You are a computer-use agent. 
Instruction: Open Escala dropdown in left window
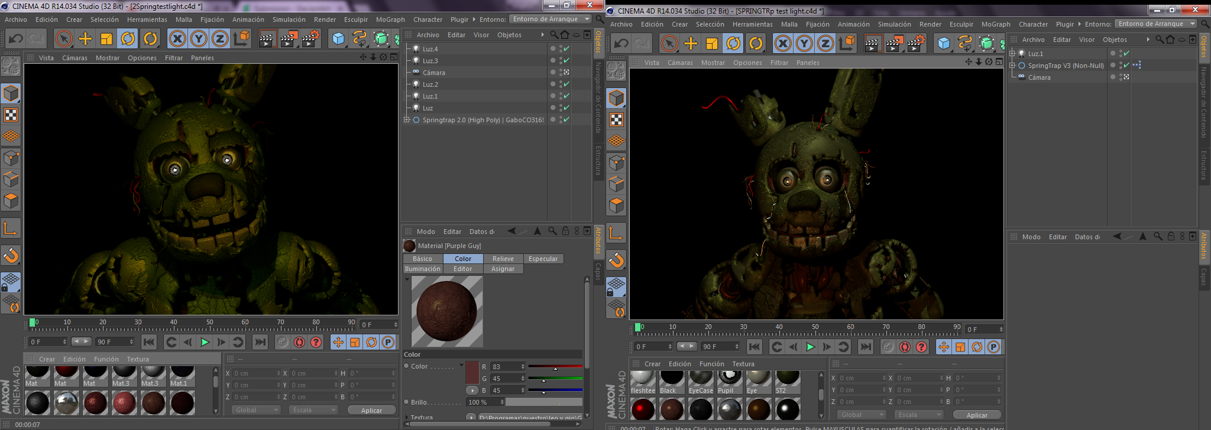coord(313,410)
